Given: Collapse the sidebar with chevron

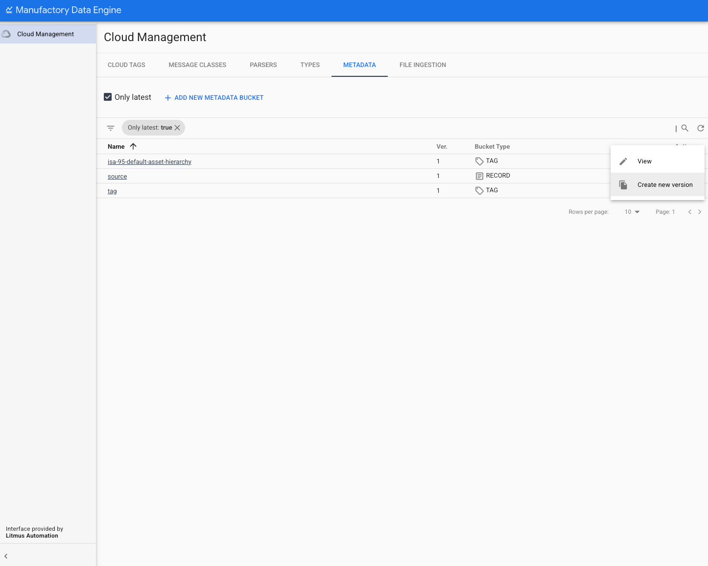Looking at the screenshot, I should coord(6,556).
